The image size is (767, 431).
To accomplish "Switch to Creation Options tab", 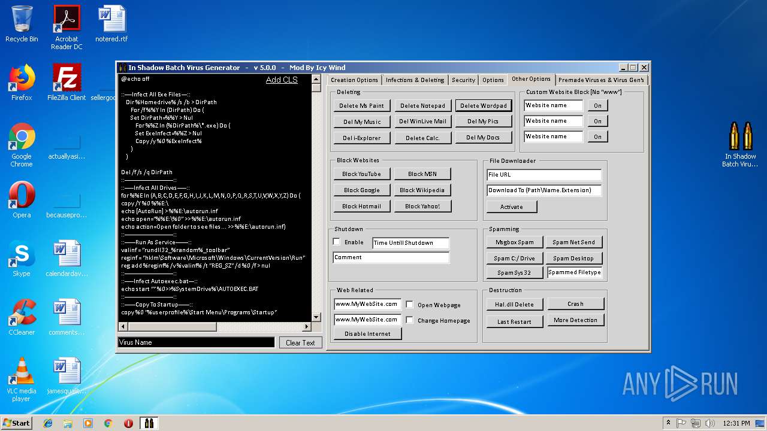I will pos(354,80).
